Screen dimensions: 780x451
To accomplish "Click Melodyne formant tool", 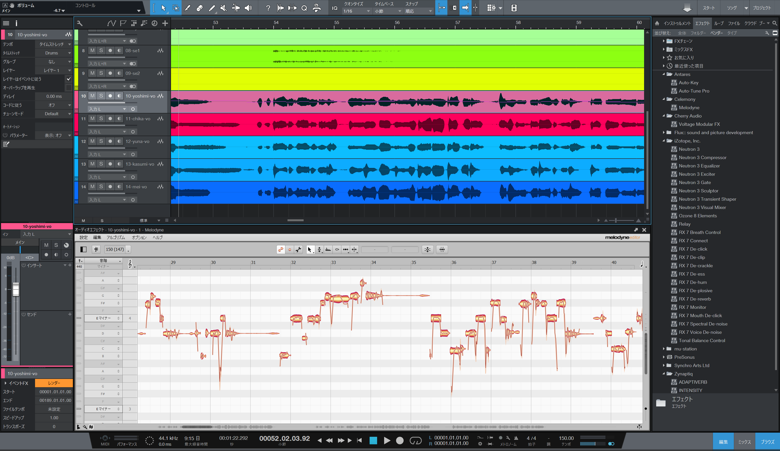I will [x=328, y=249].
